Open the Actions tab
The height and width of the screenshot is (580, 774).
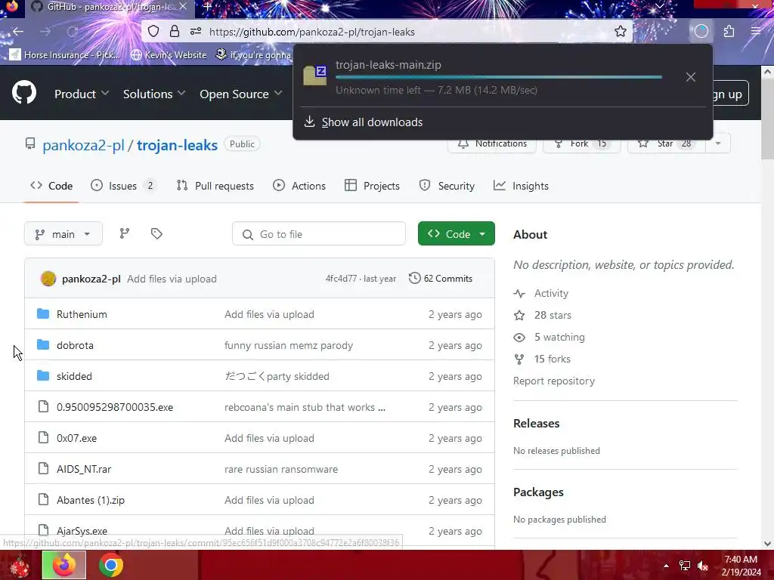299,186
